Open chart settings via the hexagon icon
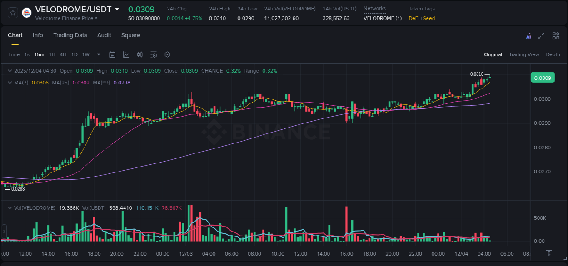 tap(167, 54)
